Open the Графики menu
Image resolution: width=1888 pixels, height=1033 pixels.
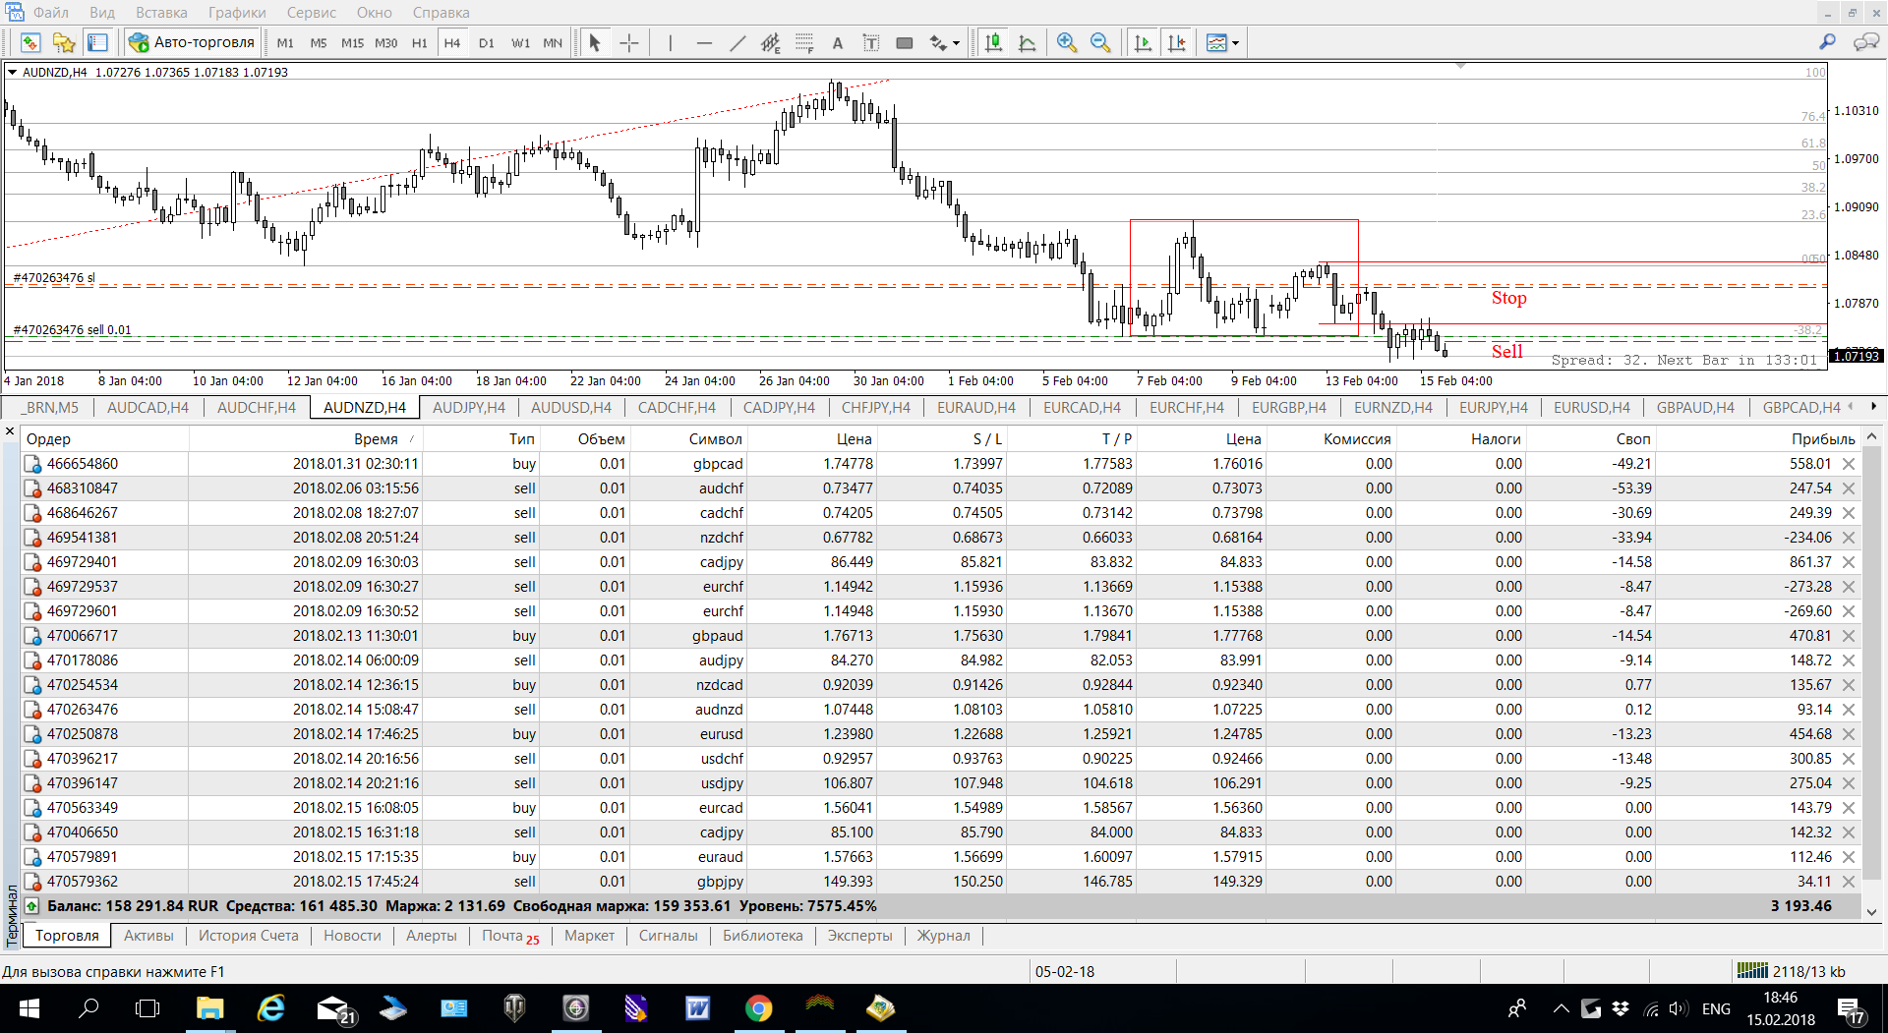click(237, 12)
